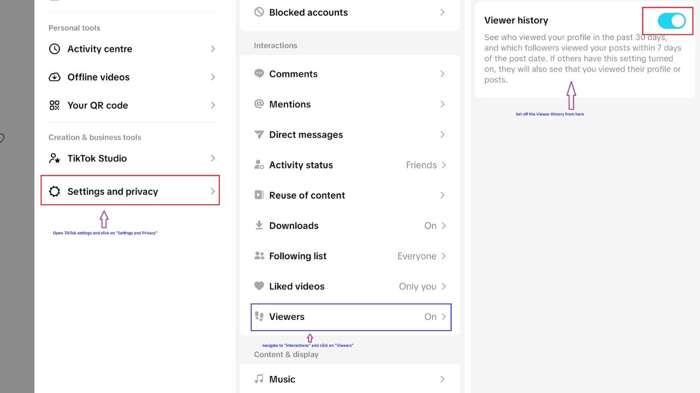Click the Settings and privacy gear icon
The width and height of the screenshot is (700, 393).
coord(55,192)
